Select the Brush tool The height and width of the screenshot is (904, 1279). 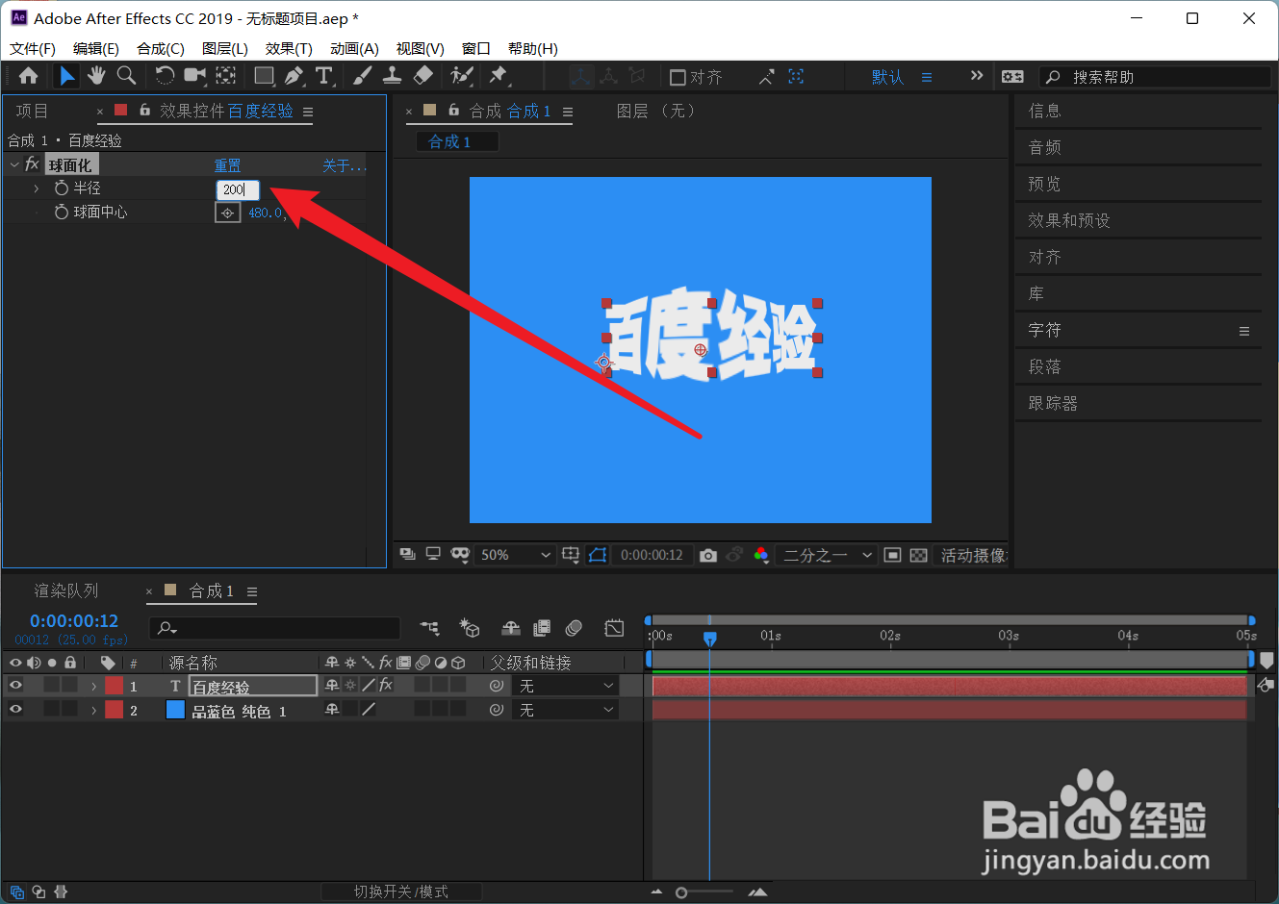(x=363, y=76)
